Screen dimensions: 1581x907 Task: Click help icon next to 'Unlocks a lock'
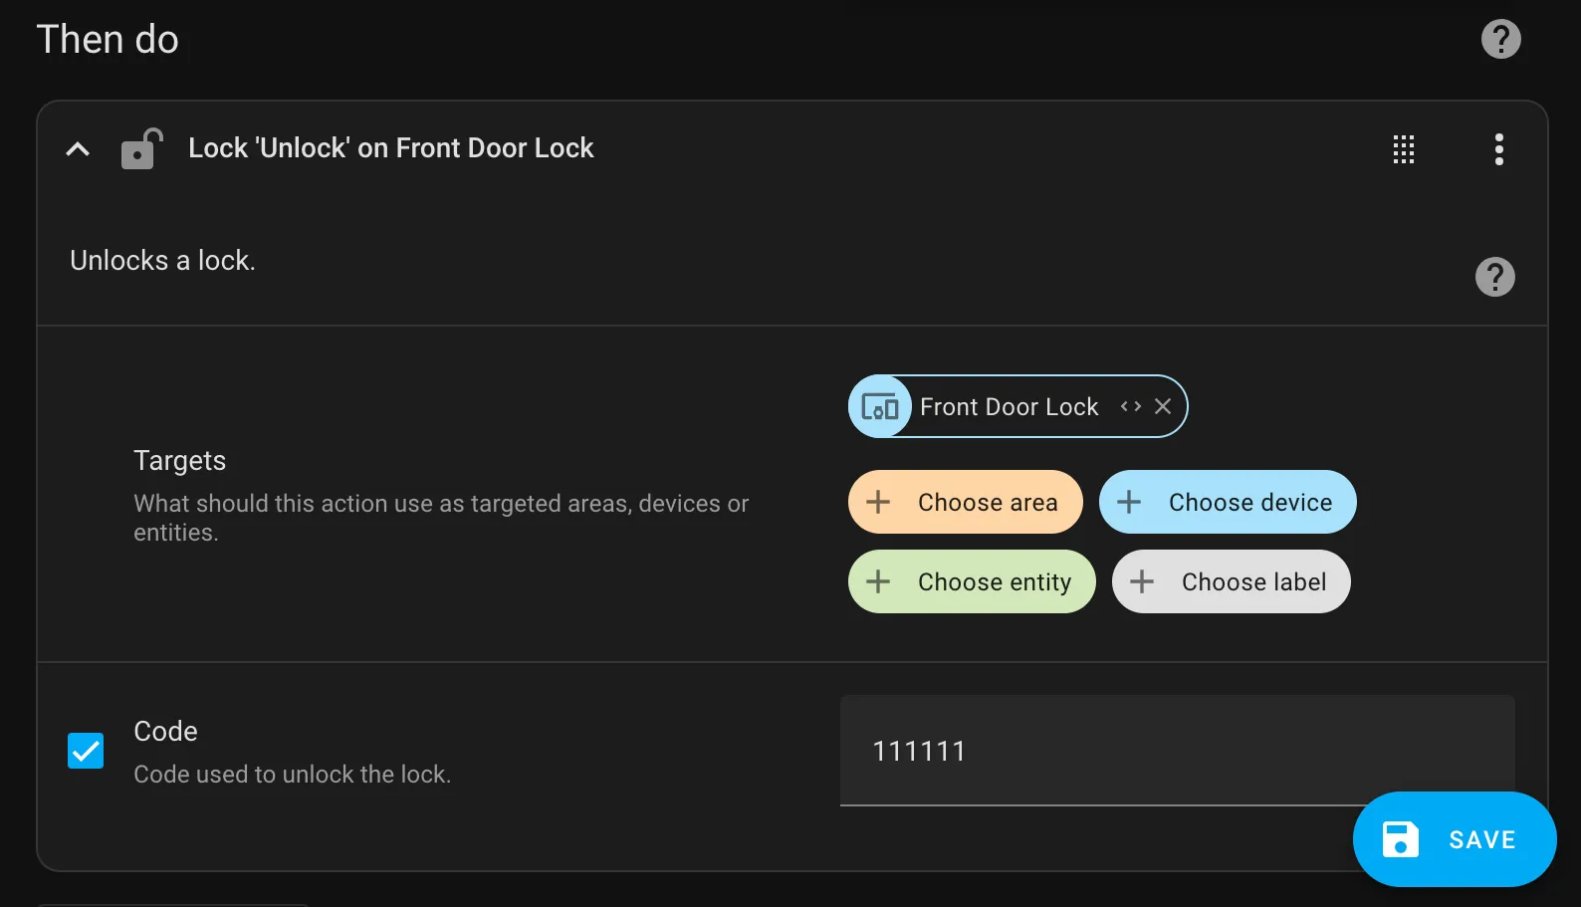[x=1494, y=277]
